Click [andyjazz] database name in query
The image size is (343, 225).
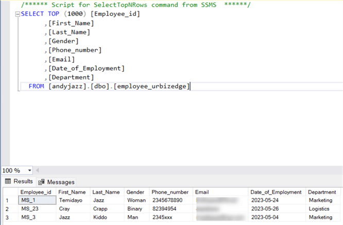67,86
